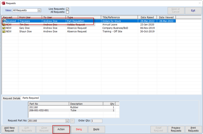Select the Parts Required tab

[x=31, y=98]
